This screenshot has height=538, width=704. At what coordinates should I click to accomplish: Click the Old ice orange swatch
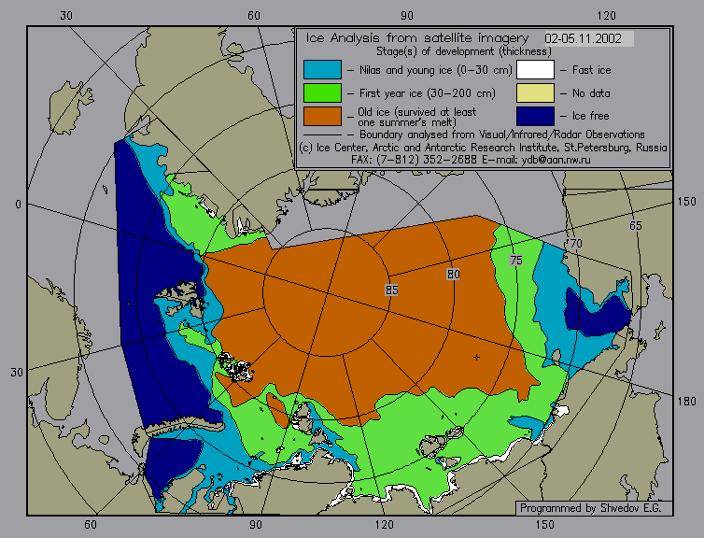[x=322, y=116]
